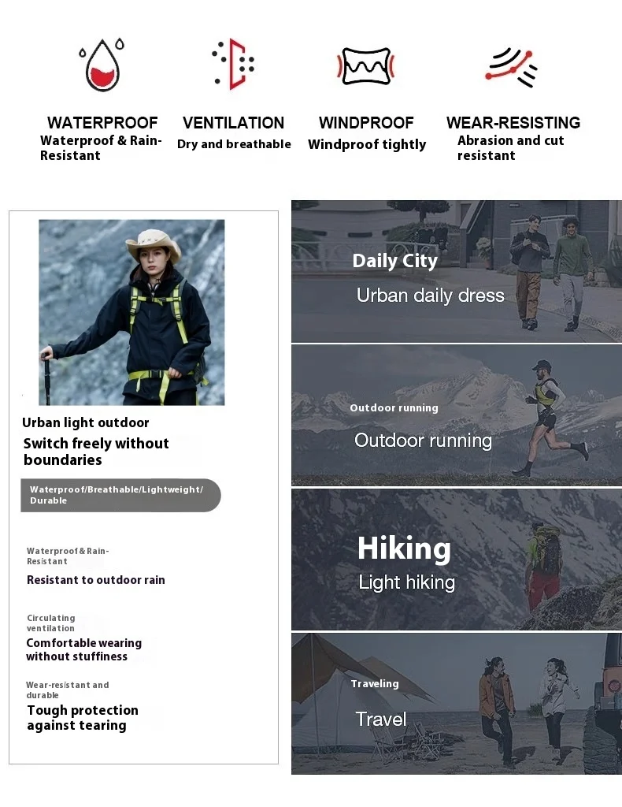Click 'Tough protection against tearing' text
Image resolution: width=622 pixels, height=807 pixels.
point(83,718)
